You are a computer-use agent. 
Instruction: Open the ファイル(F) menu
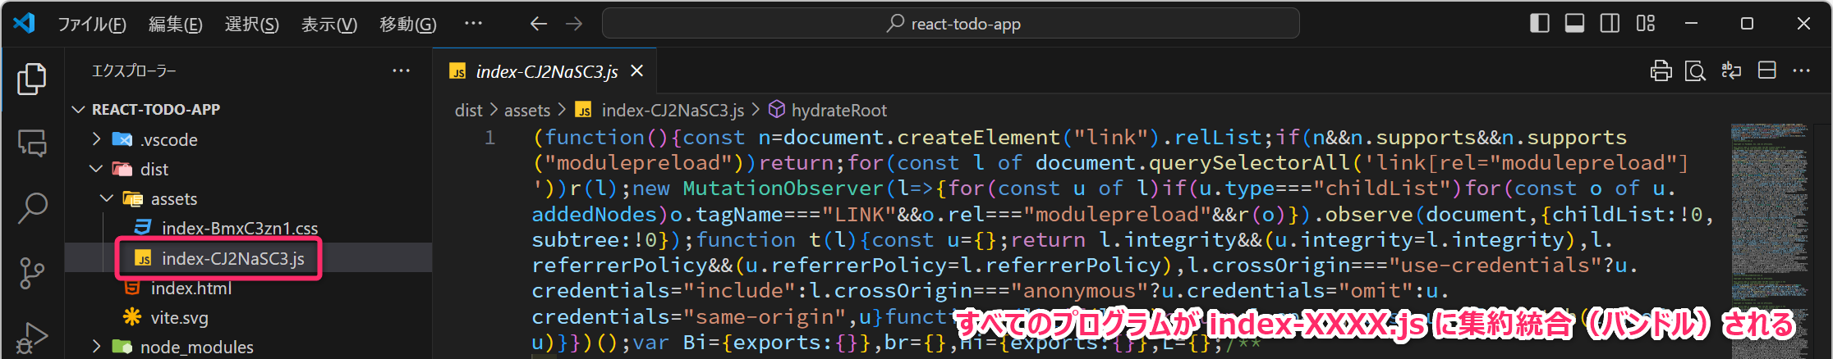click(x=91, y=24)
